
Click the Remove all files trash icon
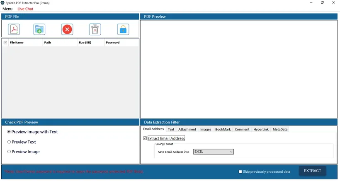pyautogui.click(x=95, y=29)
